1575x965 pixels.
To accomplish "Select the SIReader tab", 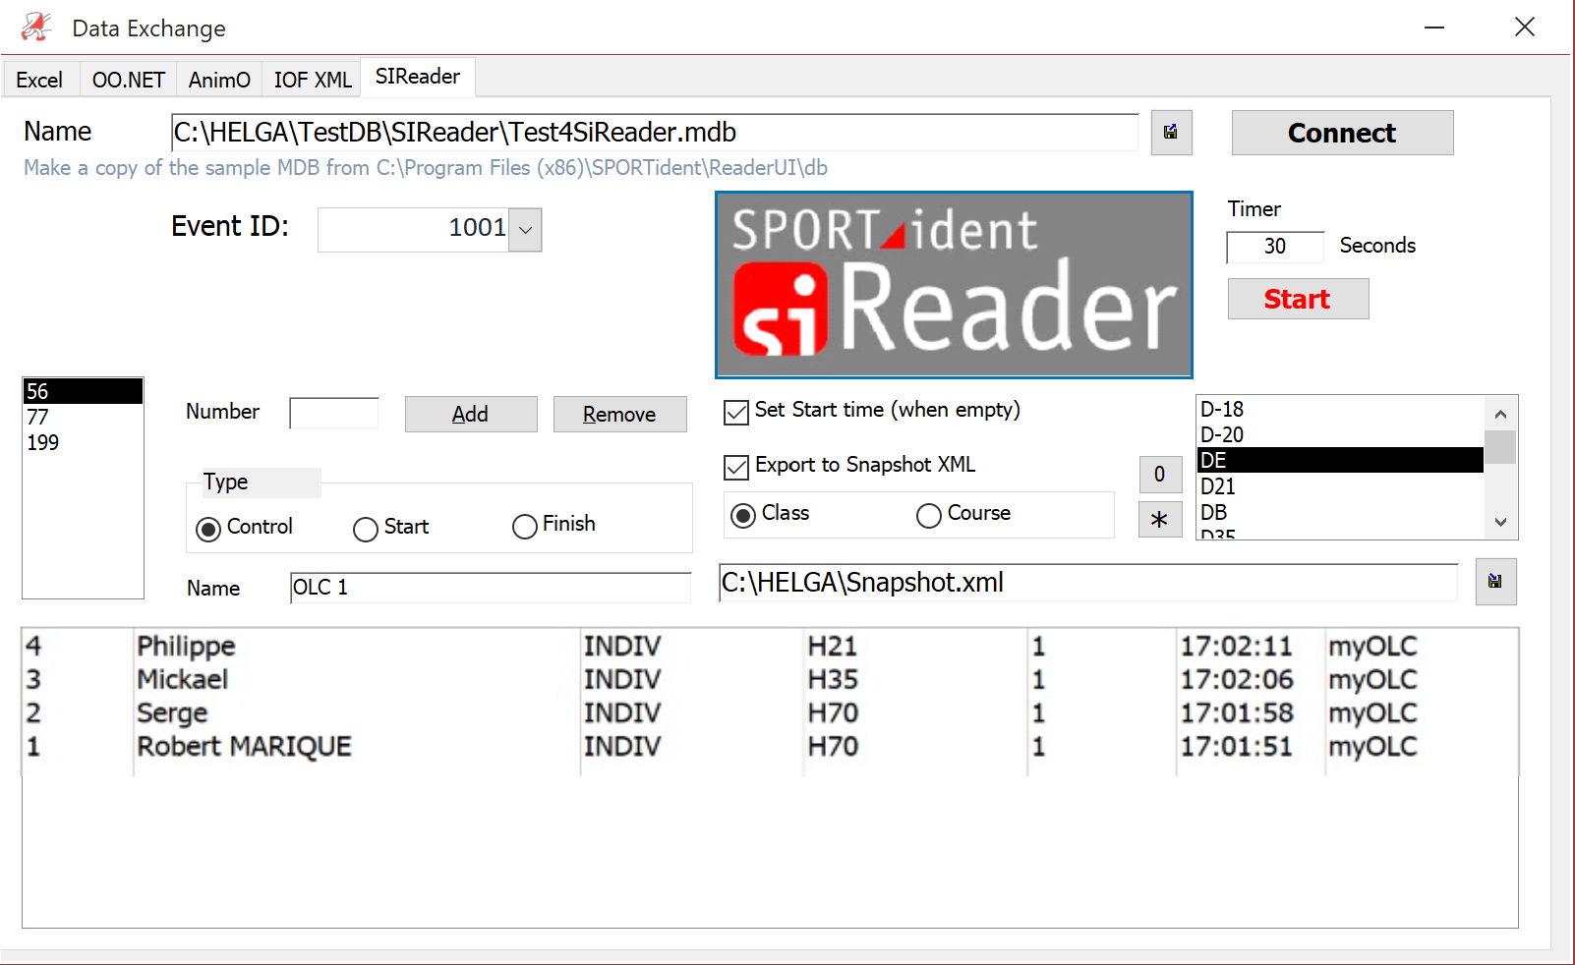I will click(418, 77).
